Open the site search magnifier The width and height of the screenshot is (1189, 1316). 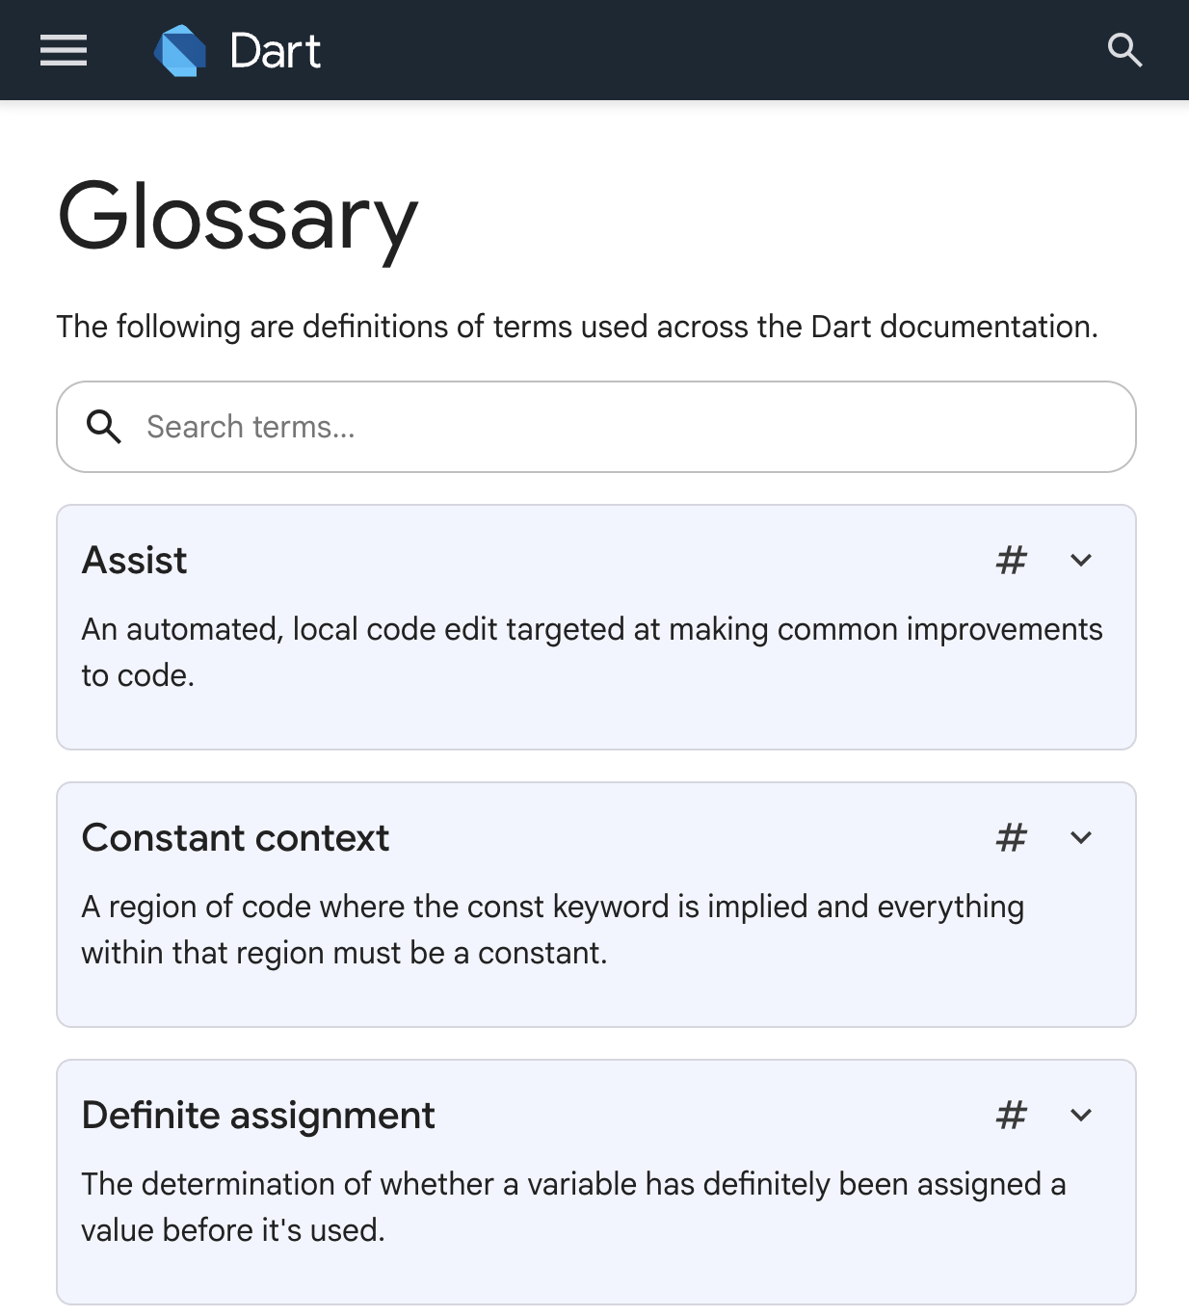pos(1125,50)
